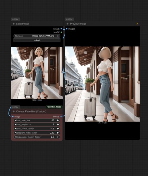Increase blur_radius_factor with right arrow
148x176 pixels.
pyautogui.click(x=58, y=129)
